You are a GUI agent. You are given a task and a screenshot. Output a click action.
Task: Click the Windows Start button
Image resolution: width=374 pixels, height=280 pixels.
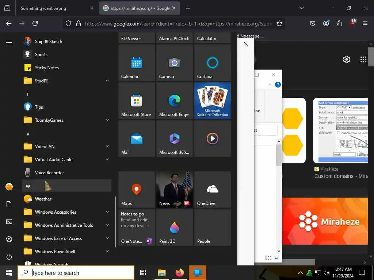tap(9, 273)
